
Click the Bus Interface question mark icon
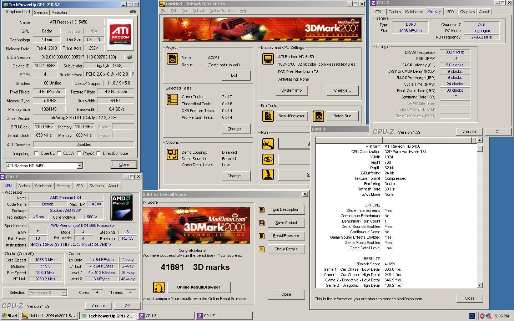pos(133,74)
